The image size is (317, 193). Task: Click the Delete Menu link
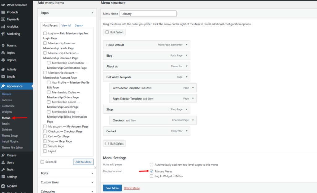[132, 188]
